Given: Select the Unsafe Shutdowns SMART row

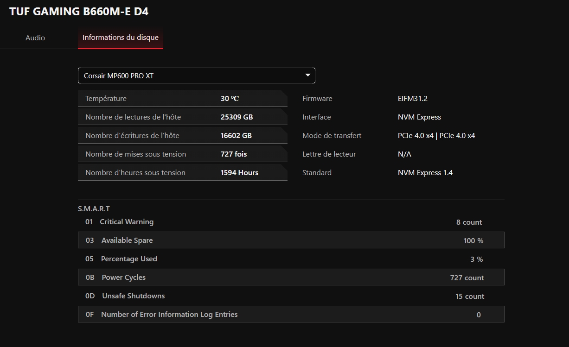Looking at the screenshot, I should pyautogui.click(x=291, y=296).
